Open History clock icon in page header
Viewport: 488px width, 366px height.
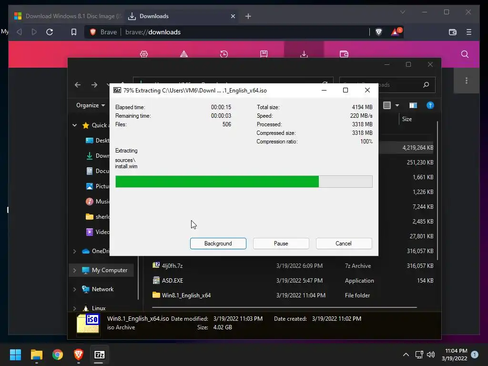tap(224, 54)
